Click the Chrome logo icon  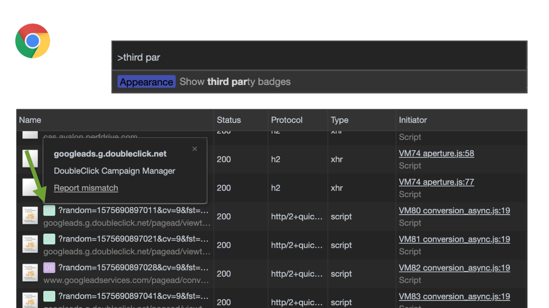tap(33, 41)
